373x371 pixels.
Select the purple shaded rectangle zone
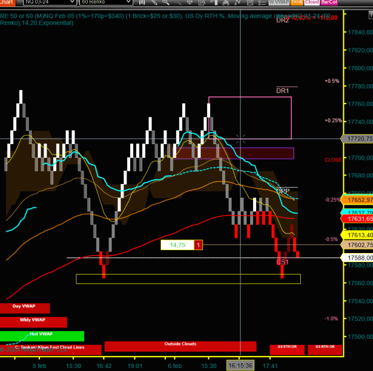pyautogui.click(x=233, y=153)
